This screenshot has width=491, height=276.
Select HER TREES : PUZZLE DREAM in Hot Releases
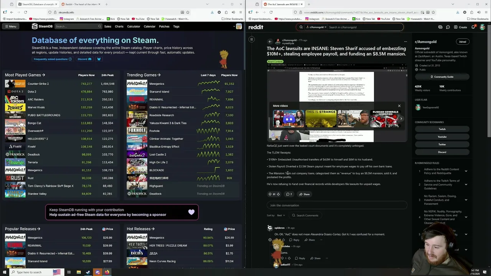pyautogui.click(x=168, y=245)
